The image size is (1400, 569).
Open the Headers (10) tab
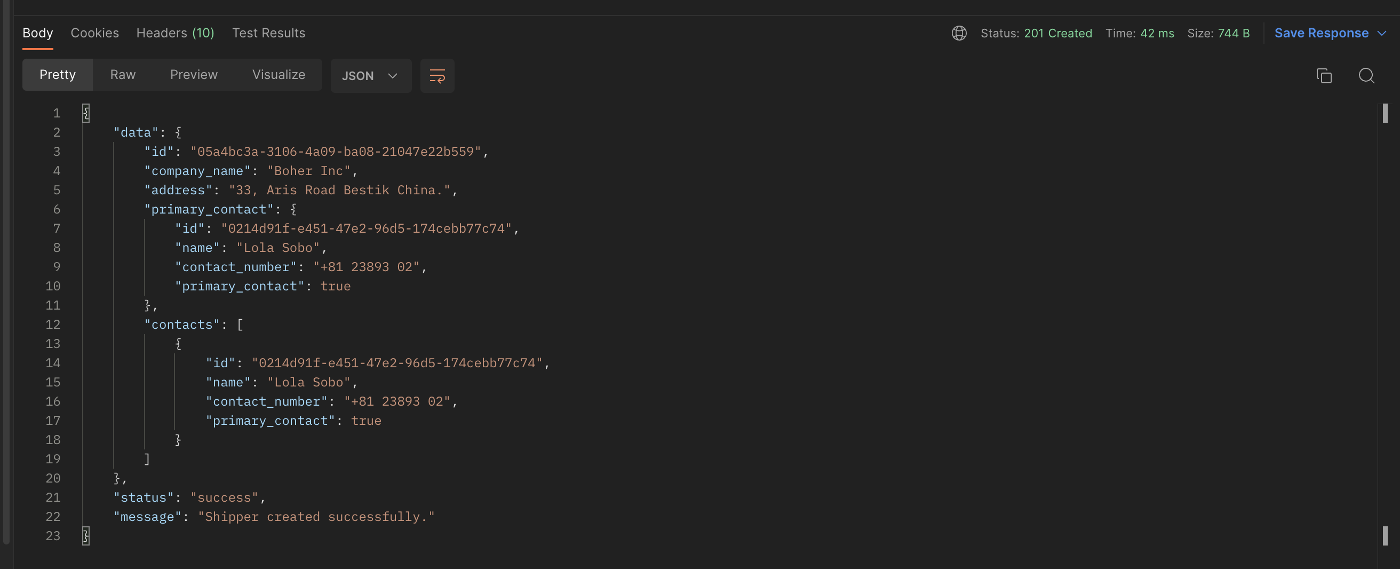click(175, 33)
